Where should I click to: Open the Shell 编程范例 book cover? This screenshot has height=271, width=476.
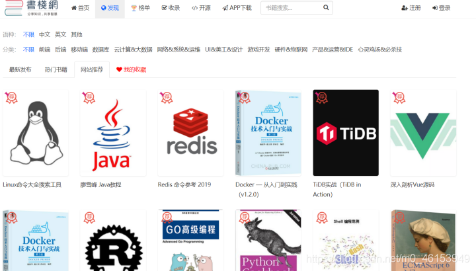pos(346,240)
